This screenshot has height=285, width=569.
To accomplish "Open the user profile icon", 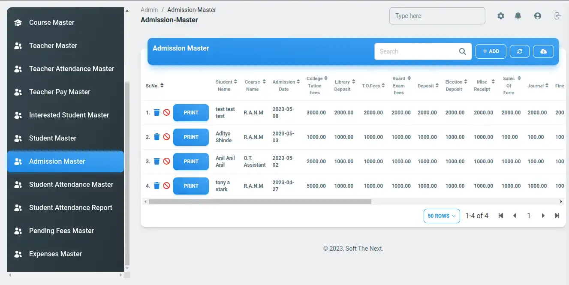I will tap(537, 16).
